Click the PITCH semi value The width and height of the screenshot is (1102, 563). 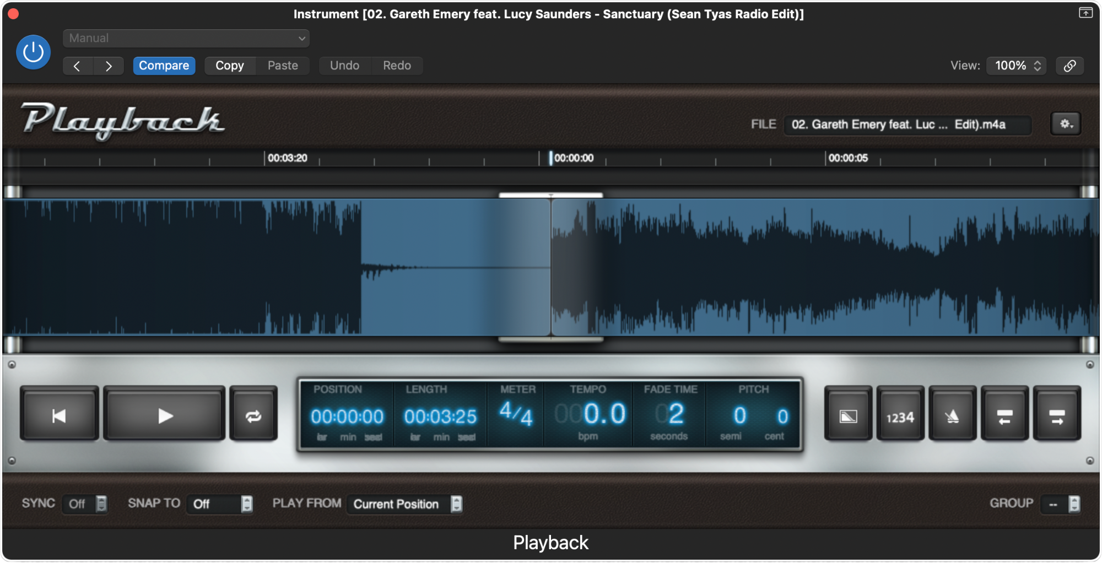click(739, 416)
